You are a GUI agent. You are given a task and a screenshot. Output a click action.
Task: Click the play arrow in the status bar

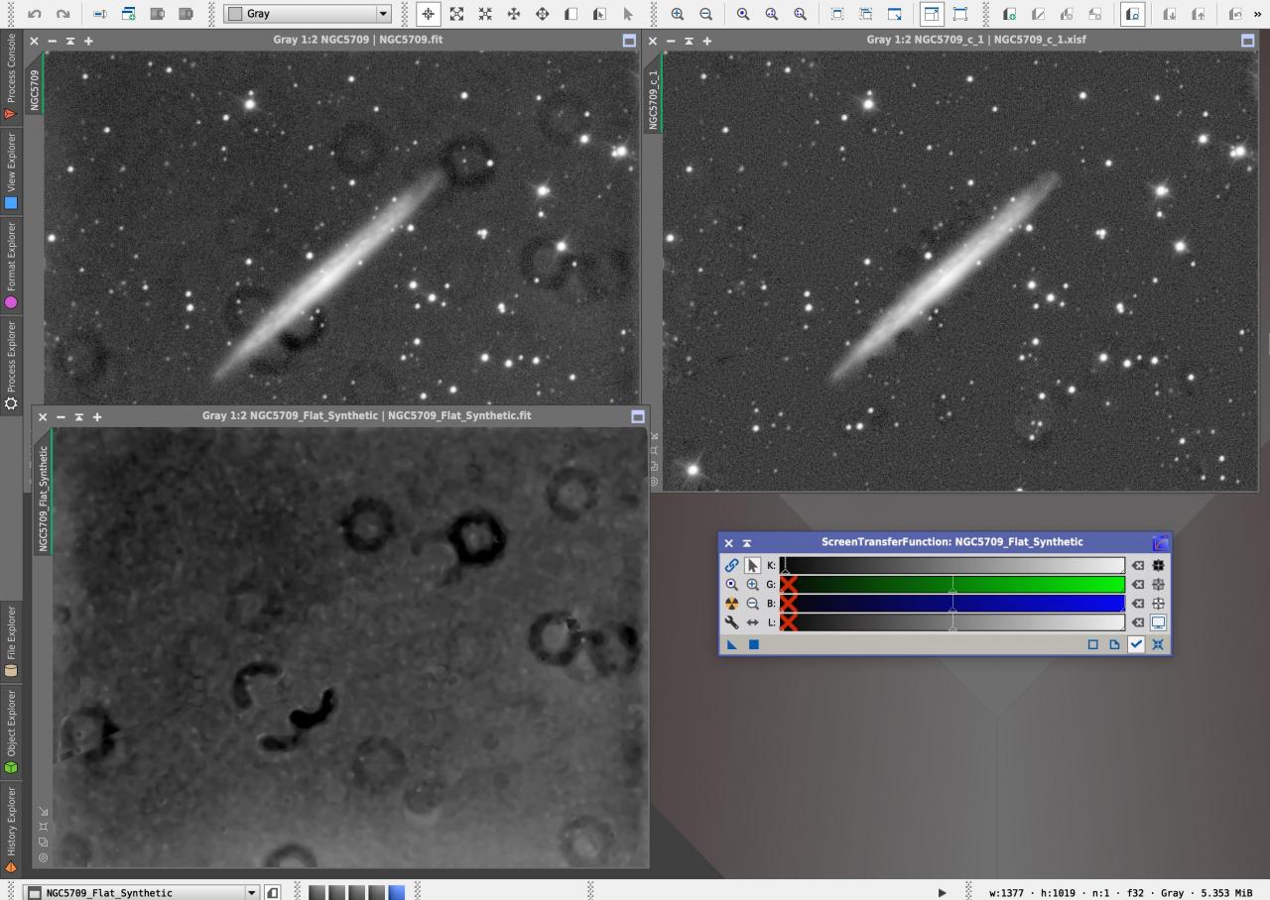click(942, 892)
